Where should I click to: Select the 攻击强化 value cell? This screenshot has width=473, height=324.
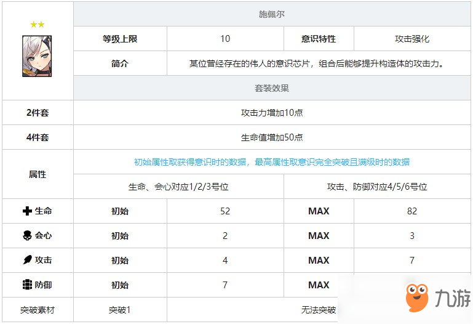(x=412, y=39)
